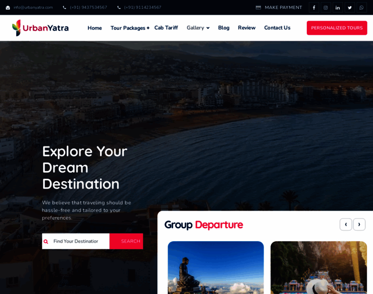Call the (+91) 9114234567 number link
This screenshot has height=294, width=373.
[143, 7]
